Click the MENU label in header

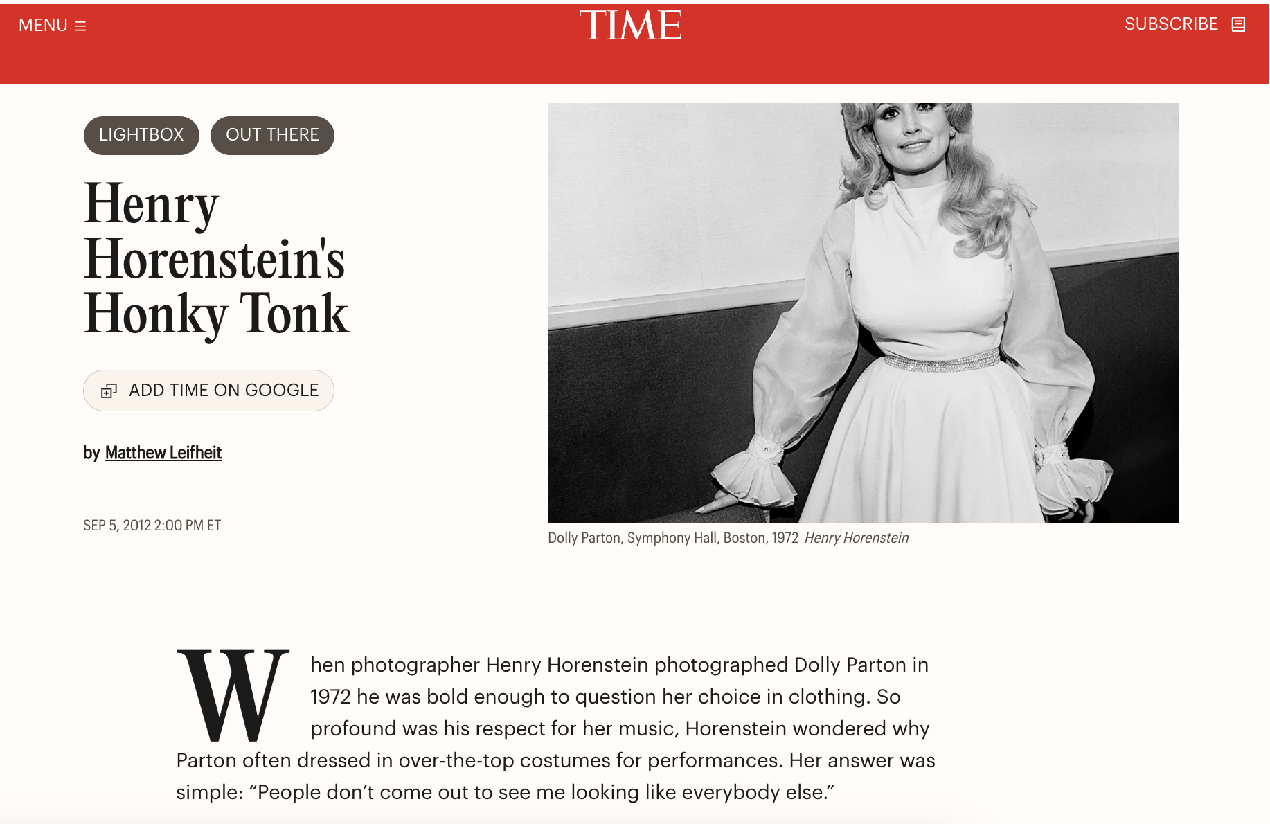[x=43, y=26]
